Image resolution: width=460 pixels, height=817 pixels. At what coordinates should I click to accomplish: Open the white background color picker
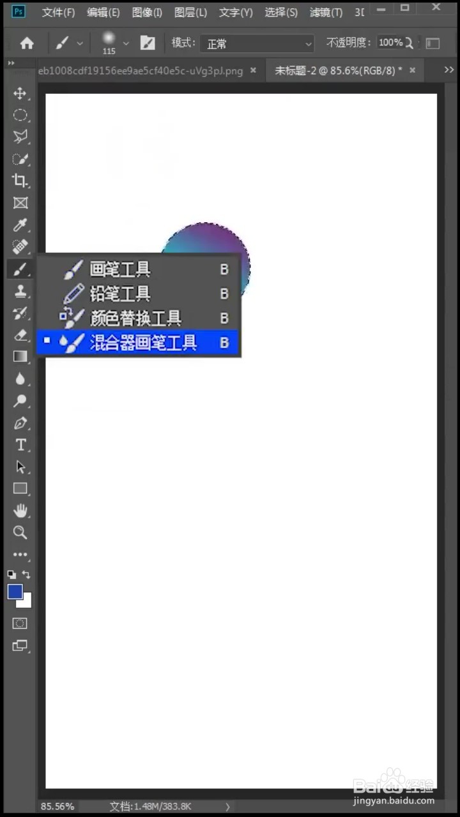(x=26, y=602)
